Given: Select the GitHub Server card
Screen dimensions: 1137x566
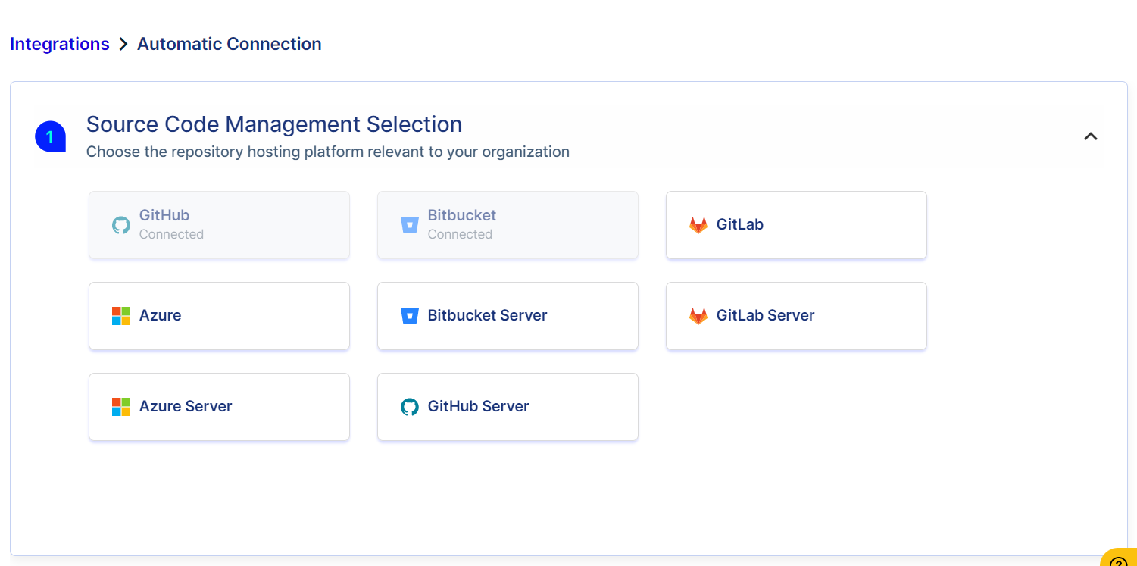Looking at the screenshot, I should [508, 407].
